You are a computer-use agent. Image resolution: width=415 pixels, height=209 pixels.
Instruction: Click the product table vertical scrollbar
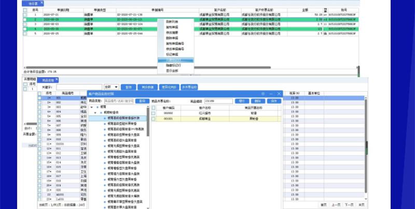(366, 146)
